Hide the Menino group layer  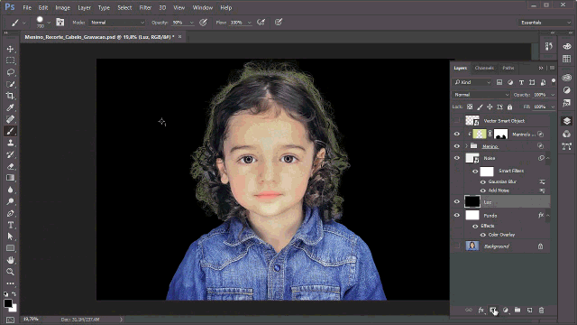[457, 146]
